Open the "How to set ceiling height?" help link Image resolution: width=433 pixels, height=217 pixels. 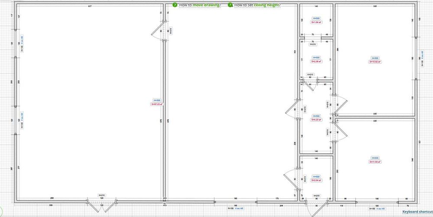click(x=257, y=5)
